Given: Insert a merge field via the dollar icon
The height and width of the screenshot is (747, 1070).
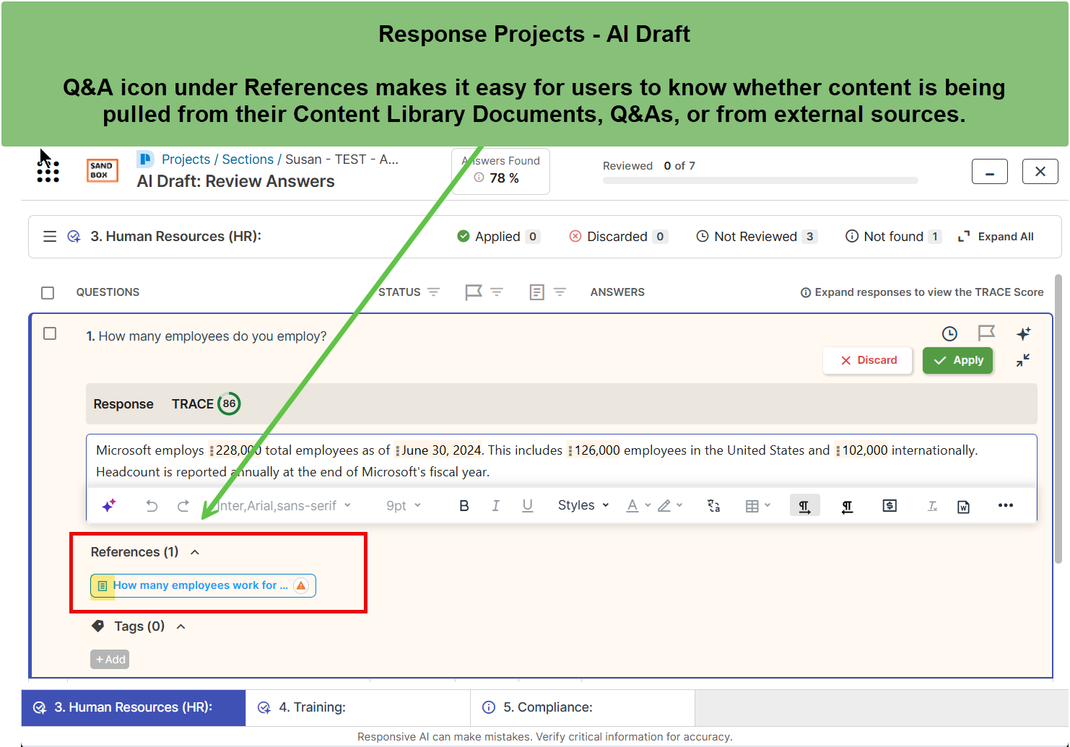Looking at the screenshot, I should coord(890,506).
